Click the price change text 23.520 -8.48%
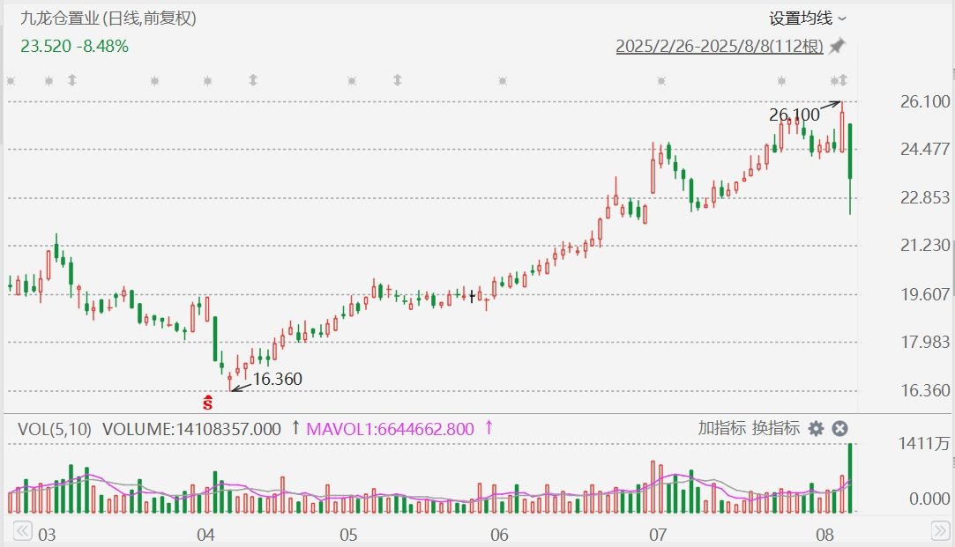The image size is (955, 547). [x=74, y=46]
